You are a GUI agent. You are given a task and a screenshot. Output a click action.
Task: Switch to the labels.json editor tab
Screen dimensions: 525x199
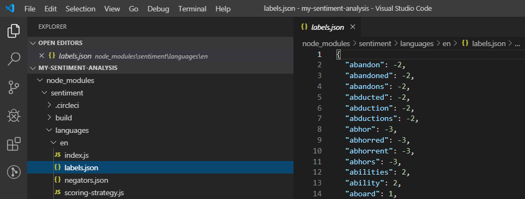click(328, 27)
